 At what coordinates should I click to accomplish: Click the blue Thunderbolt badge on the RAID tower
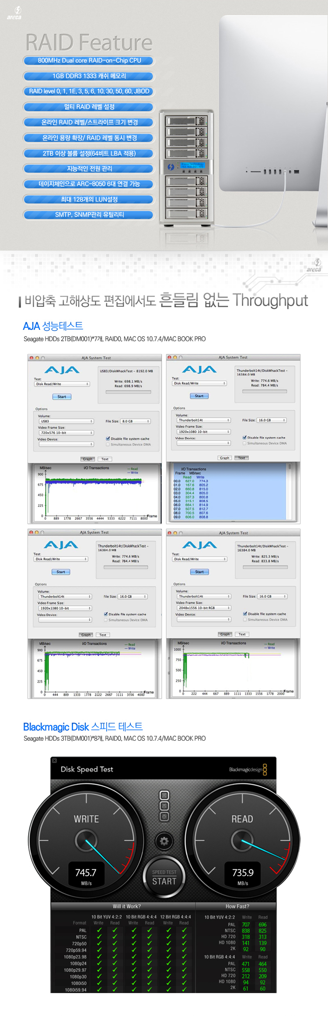[171, 167]
